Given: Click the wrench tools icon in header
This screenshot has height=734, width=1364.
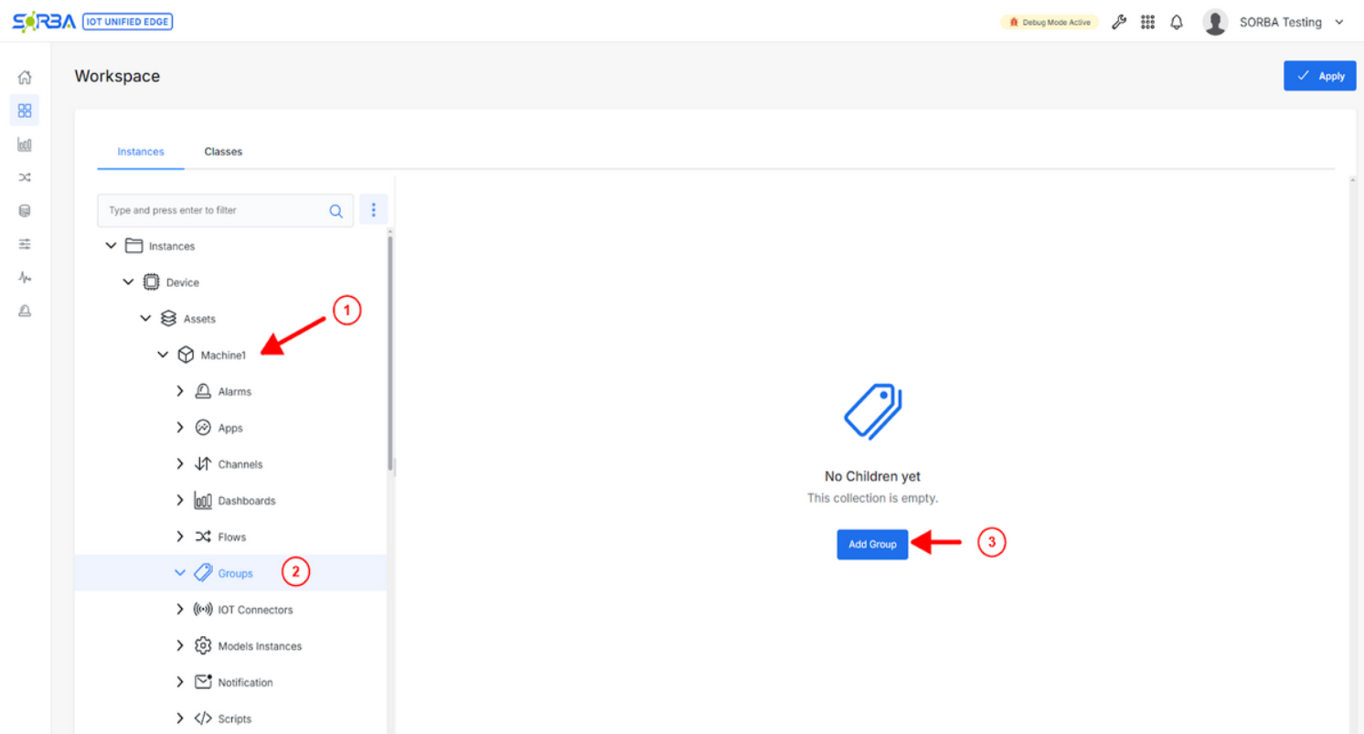Looking at the screenshot, I should tap(1119, 23).
